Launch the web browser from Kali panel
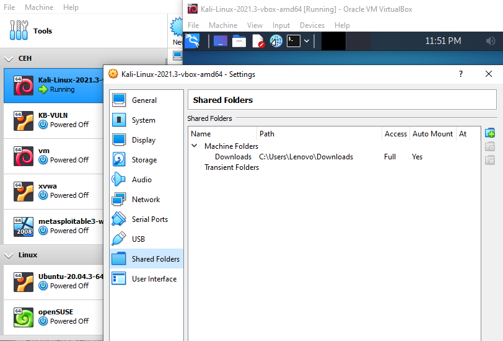Viewport: 503px width, 341px height. pos(276,41)
